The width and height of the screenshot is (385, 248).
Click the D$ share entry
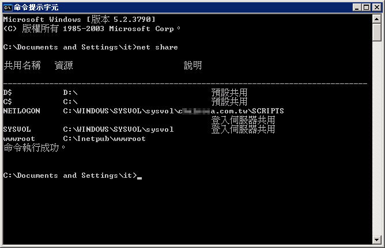tap(7, 93)
